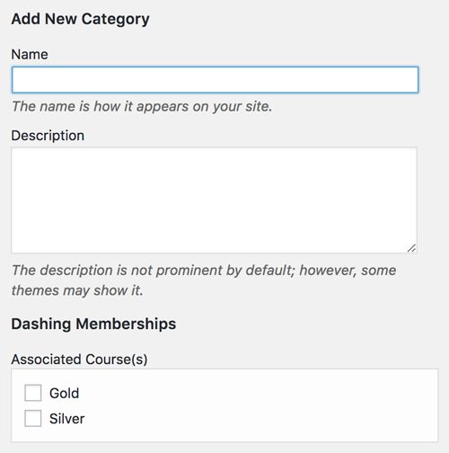The image size is (449, 453).
Task: Tick the Gold course checkbox
Action: tap(33, 393)
